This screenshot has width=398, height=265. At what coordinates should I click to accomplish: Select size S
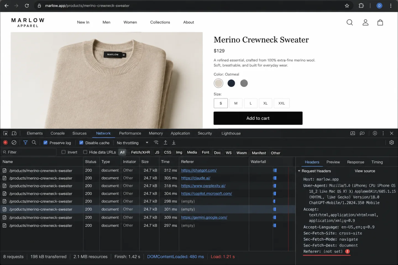pos(221,103)
